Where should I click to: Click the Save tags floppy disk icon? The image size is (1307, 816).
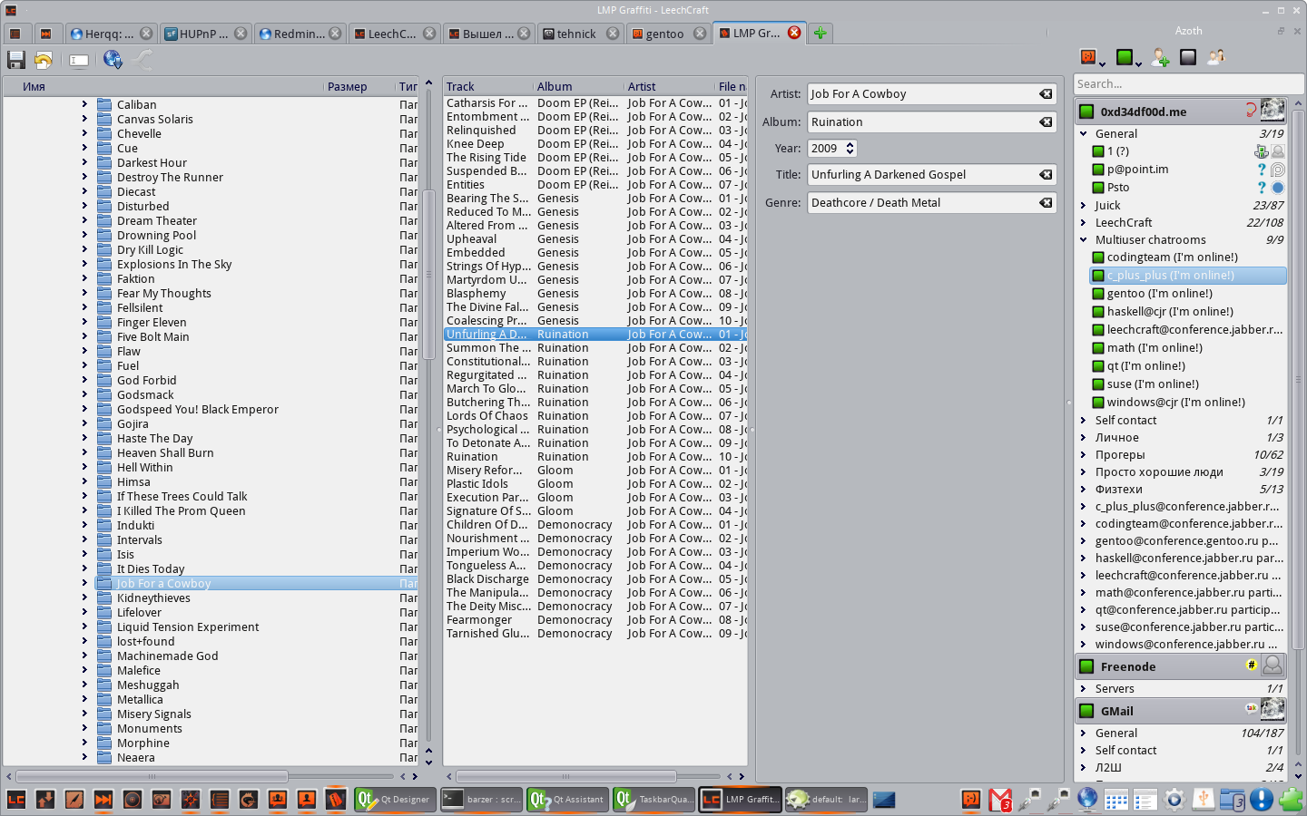(x=16, y=60)
